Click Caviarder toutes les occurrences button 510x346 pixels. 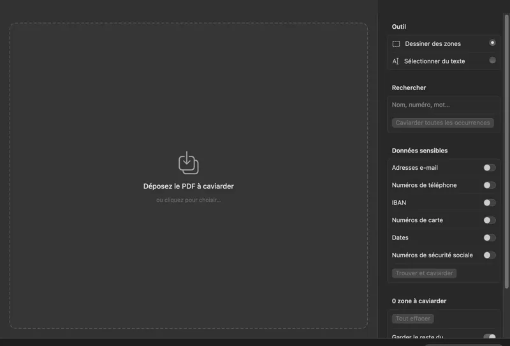click(x=442, y=123)
